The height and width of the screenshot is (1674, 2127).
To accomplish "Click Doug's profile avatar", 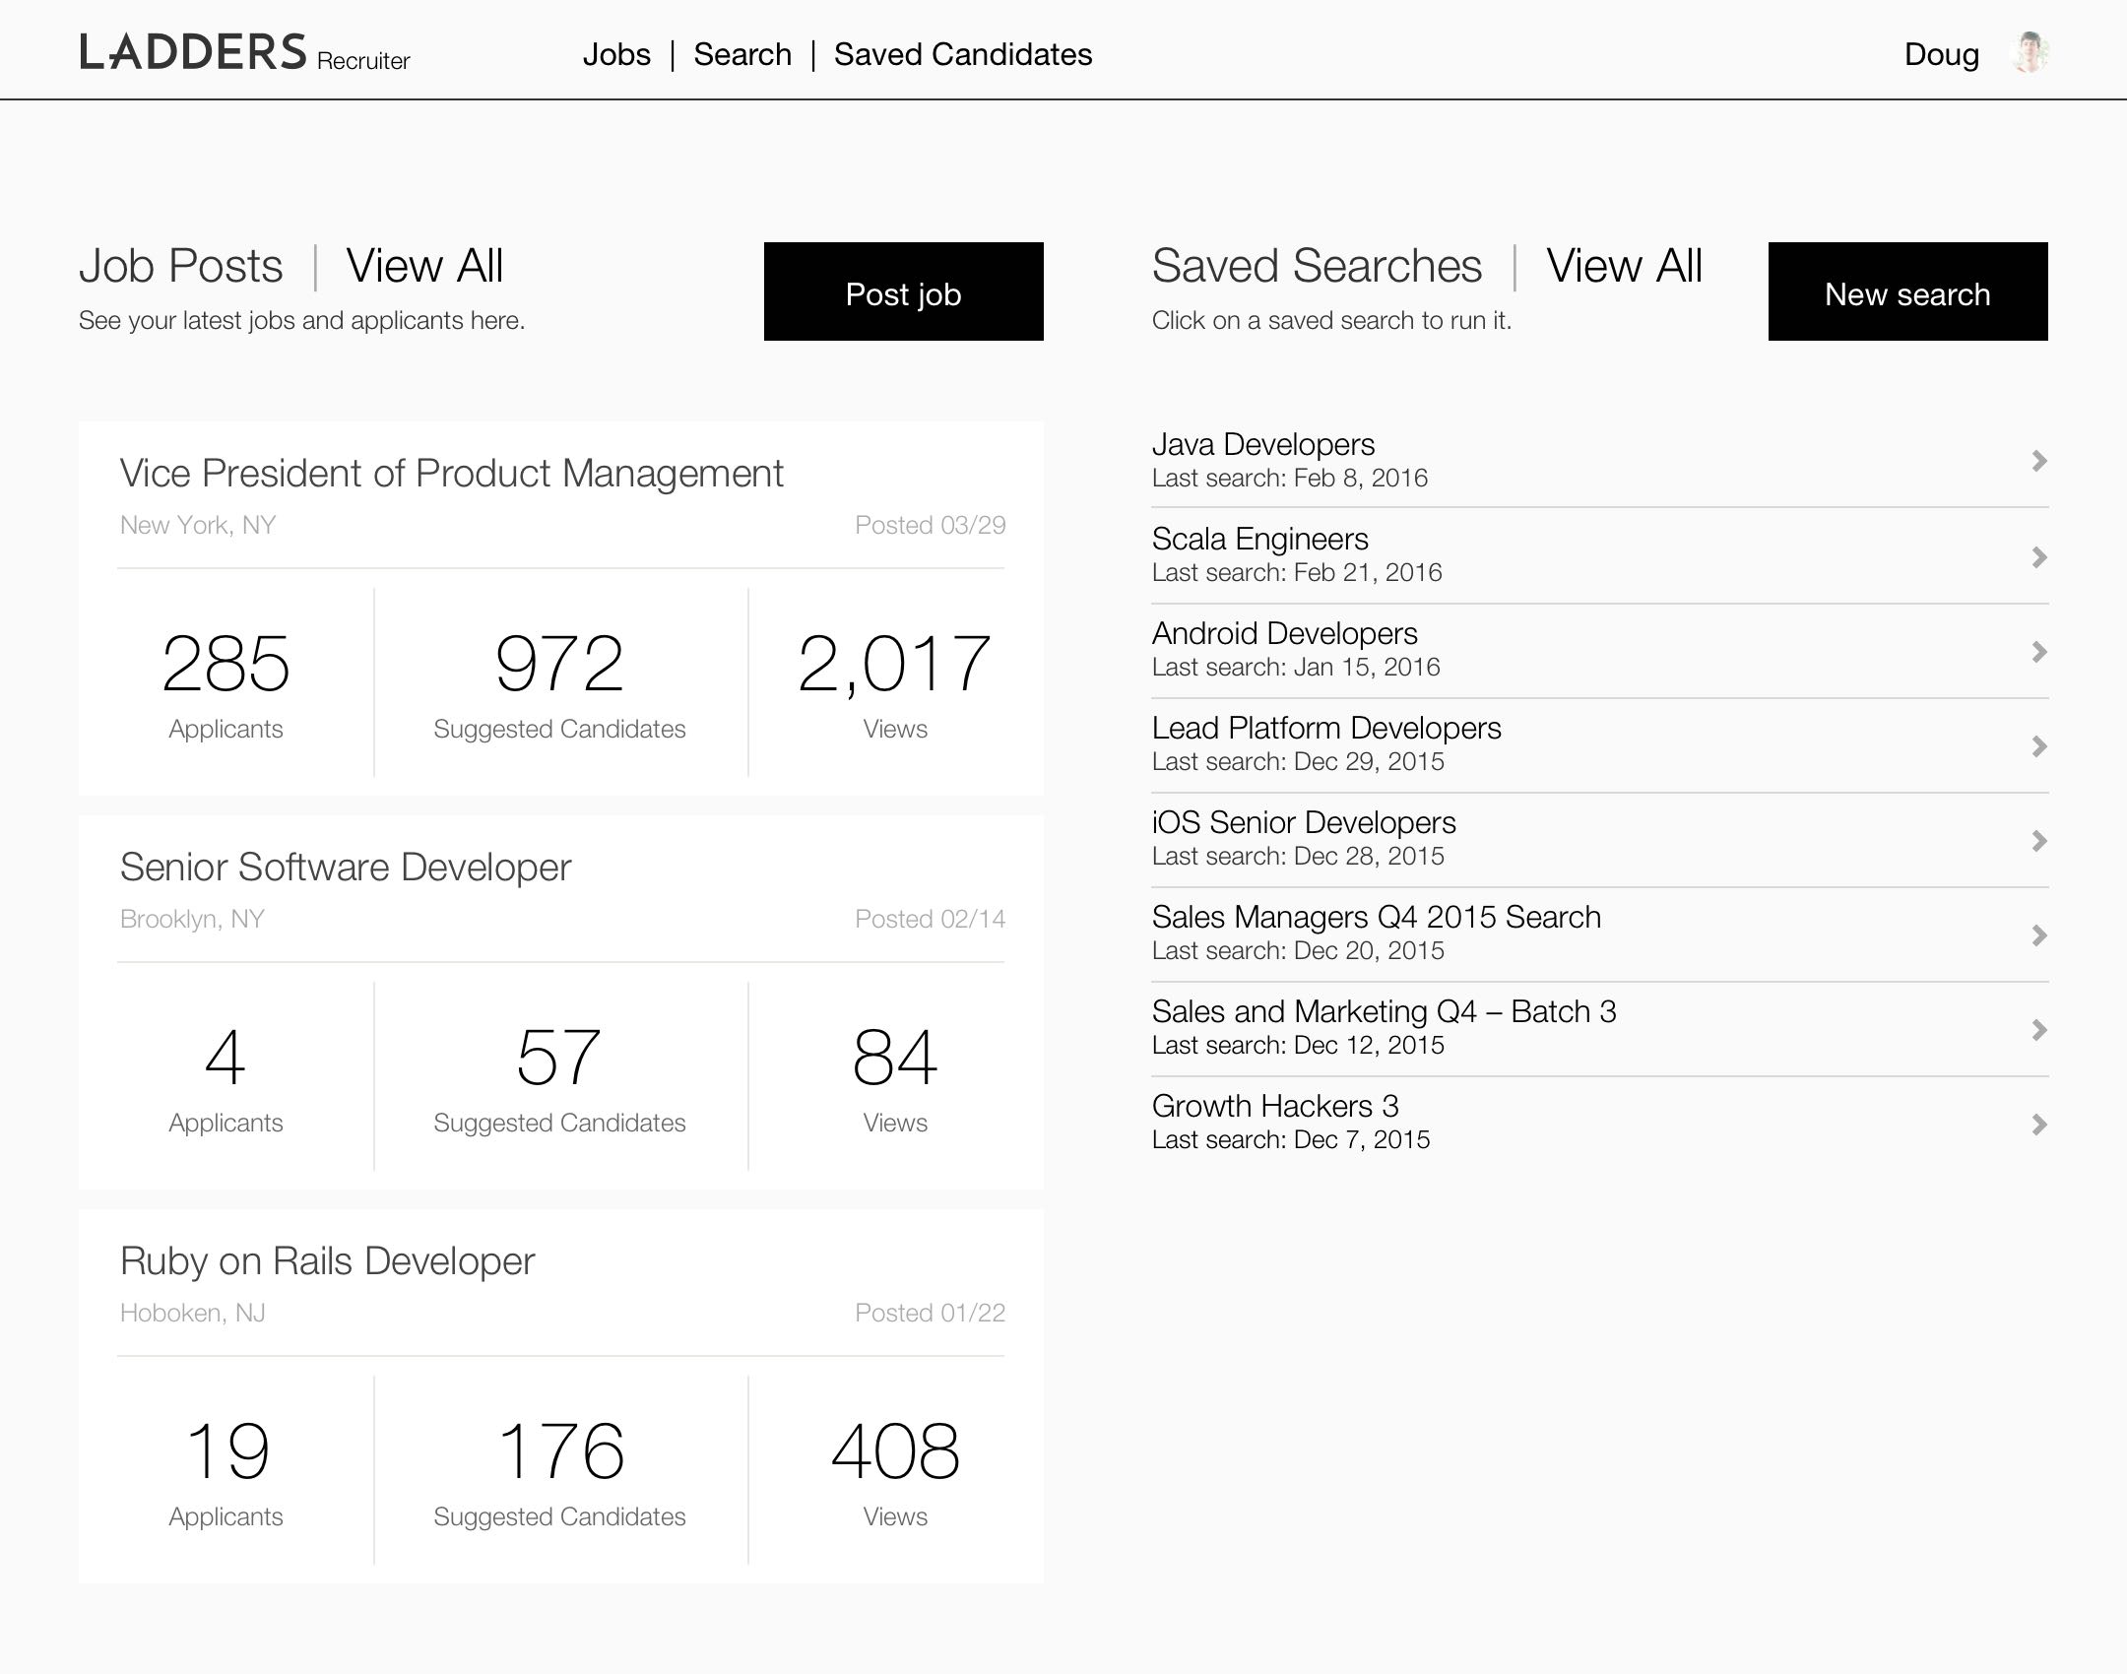I will tap(2030, 53).
